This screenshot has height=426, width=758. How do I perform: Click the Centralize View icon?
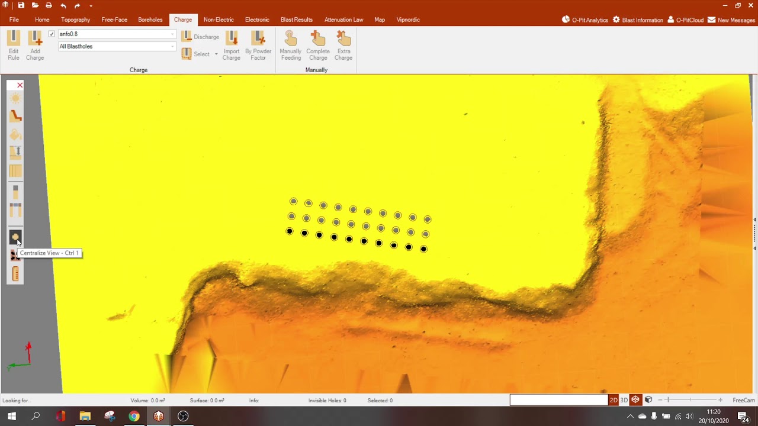point(15,237)
